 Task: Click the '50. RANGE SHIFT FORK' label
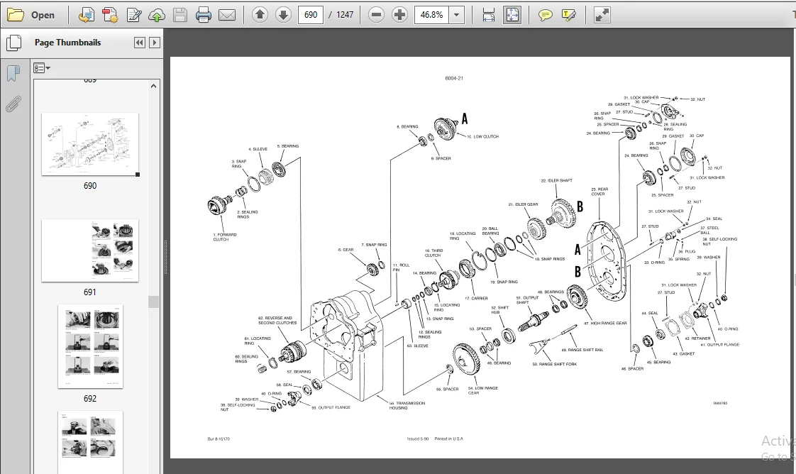tap(554, 365)
